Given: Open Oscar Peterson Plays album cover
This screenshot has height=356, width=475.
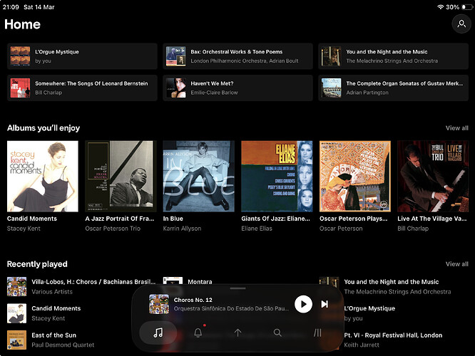Looking at the screenshot, I should [x=355, y=177].
